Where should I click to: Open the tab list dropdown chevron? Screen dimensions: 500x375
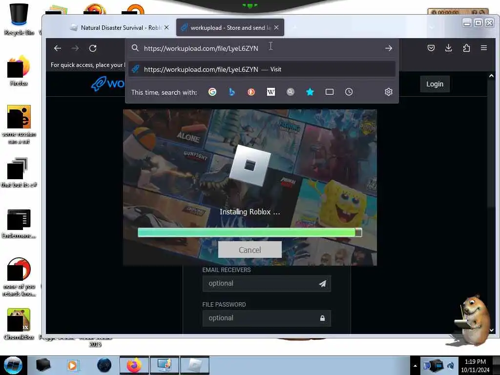[x=432, y=28]
